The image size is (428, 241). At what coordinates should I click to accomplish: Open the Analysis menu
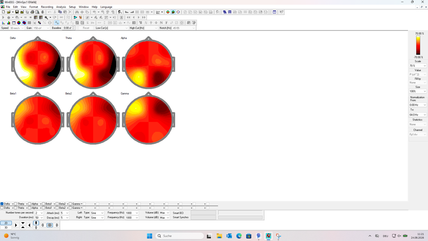(x=61, y=7)
